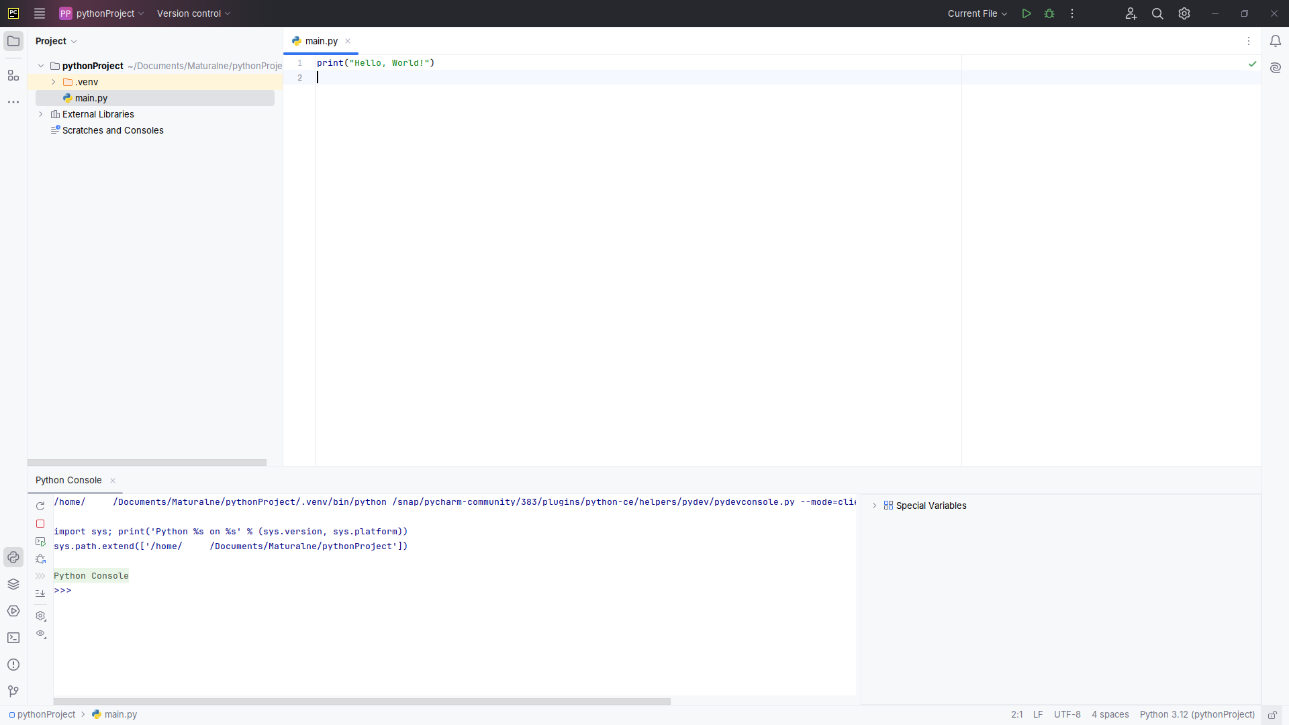Open more tool windows ellipsis
This screenshot has width=1289, height=725.
13,102
